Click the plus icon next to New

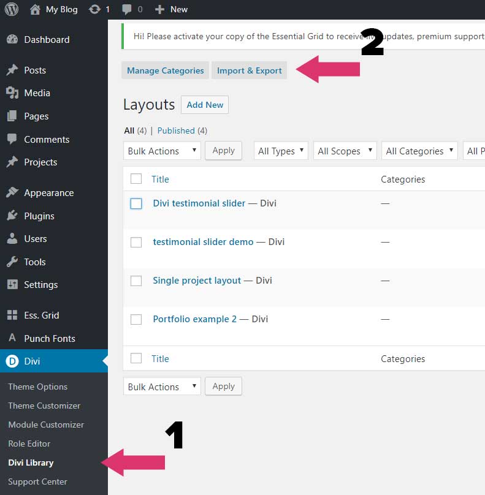tap(159, 9)
